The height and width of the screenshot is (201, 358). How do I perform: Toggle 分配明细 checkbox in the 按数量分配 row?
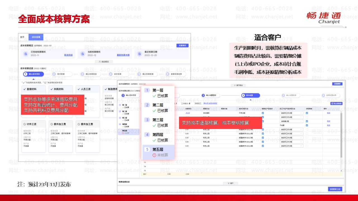click(307, 121)
